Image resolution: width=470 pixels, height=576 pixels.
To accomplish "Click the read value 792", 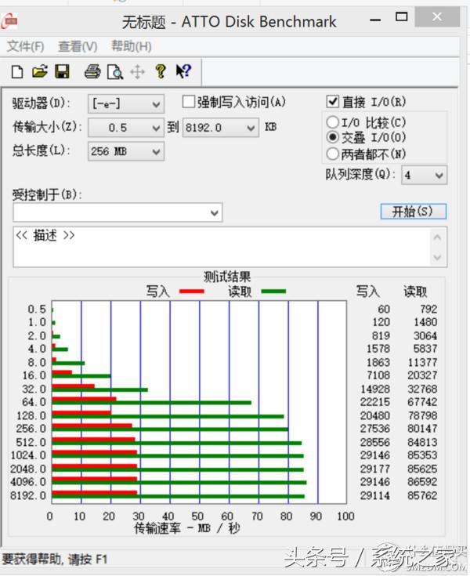I will (428, 309).
